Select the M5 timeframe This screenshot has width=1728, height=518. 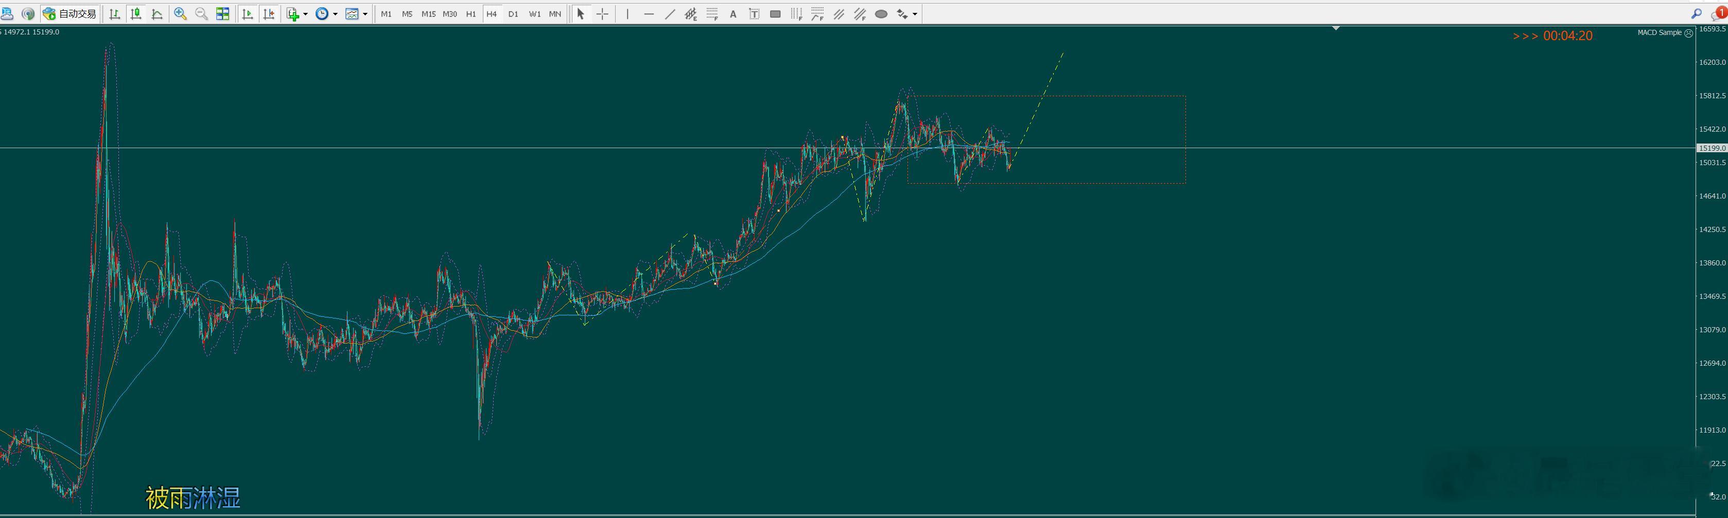(407, 13)
